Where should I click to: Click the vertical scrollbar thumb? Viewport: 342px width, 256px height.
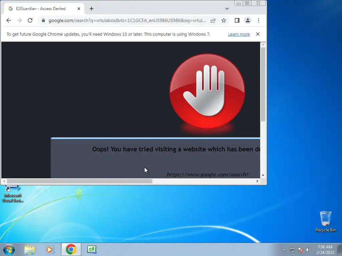coord(263,84)
